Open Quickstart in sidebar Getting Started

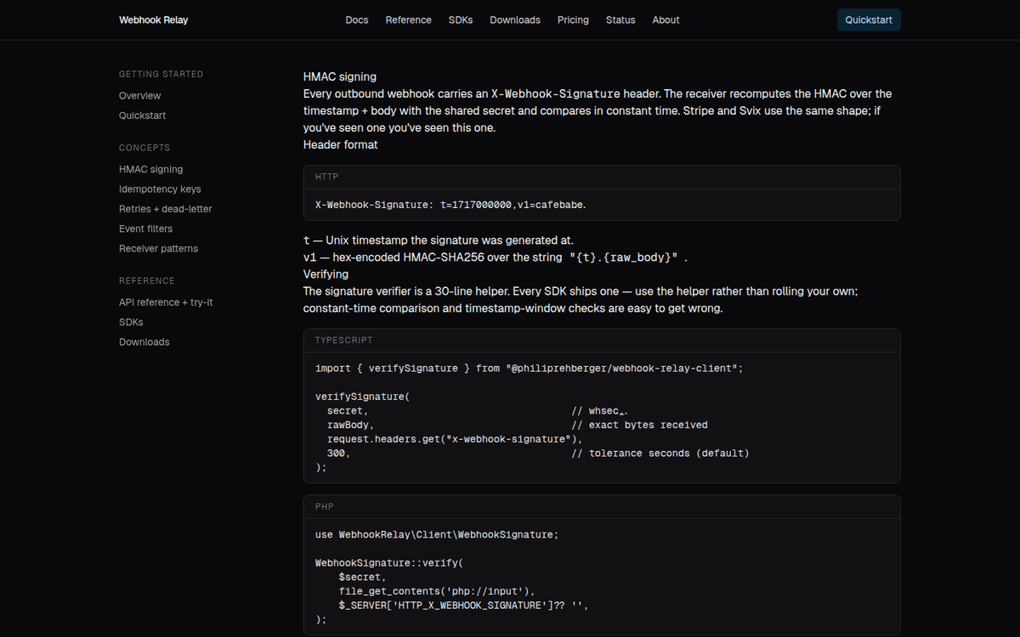[143, 116]
